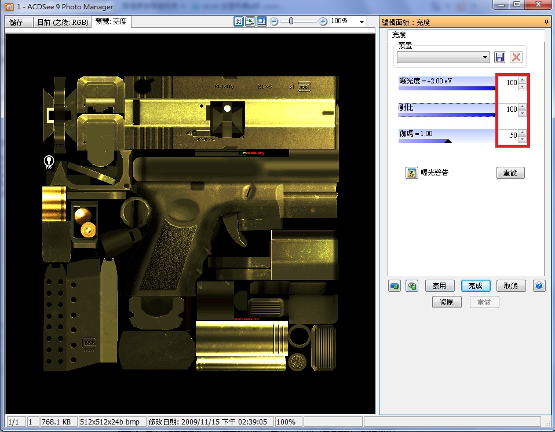Pin the 編輯面板 panel
555x432 pixels.
[x=547, y=22]
